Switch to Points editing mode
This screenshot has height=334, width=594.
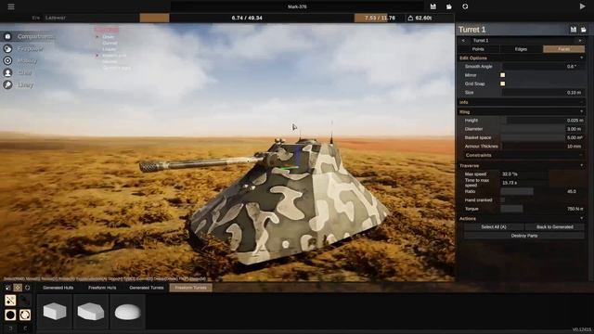(x=478, y=49)
